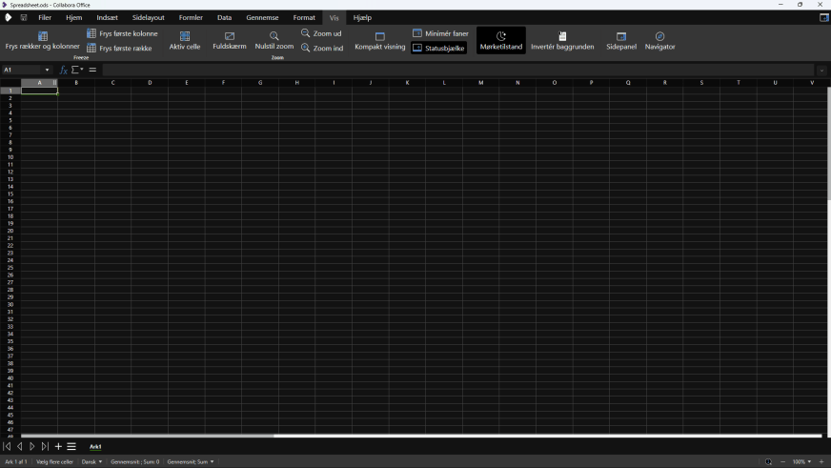This screenshot has width=831, height=468.
Task: Open the Indsæt tab
Action: click(107, 17)
